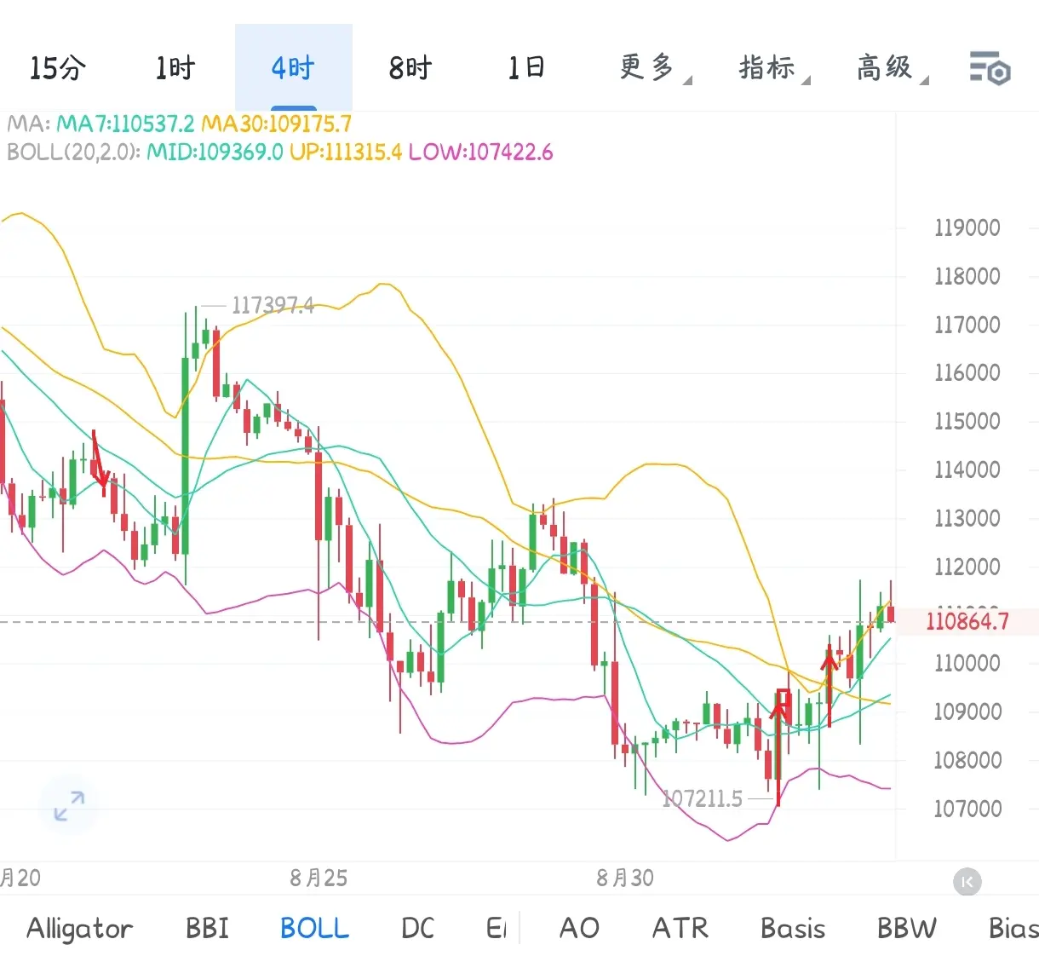
Task: Open chart settings icon at top right
Action: point(990,68)
